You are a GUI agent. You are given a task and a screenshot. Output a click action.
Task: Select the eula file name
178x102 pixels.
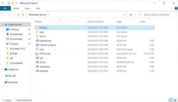(42, 49)
